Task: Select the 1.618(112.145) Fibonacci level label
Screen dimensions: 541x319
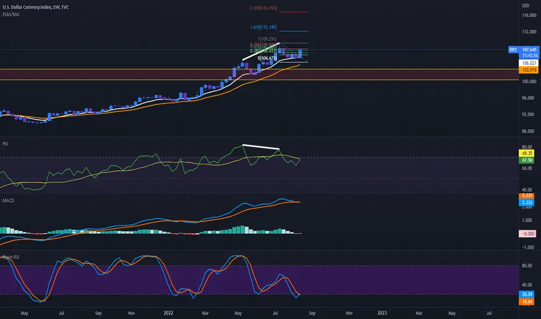Action: coord(264,27)
